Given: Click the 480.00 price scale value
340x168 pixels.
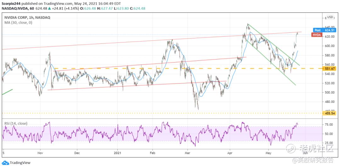Looking at the screenshot, I should [x=330, y=102].
